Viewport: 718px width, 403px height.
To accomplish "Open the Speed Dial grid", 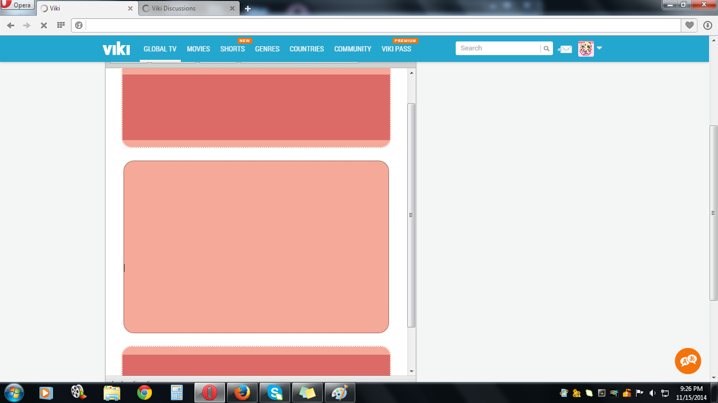I will 60,25.
